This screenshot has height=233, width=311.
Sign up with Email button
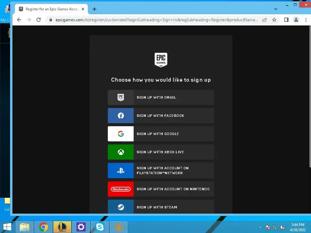161,97
